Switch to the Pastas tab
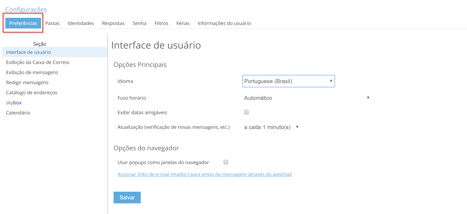Image resolution: width=467 pixels, height=214 pixels. 52,23
